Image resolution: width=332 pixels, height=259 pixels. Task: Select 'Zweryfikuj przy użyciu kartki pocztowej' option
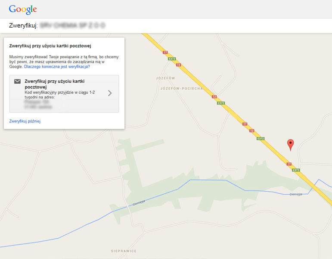click(x=64, y=94)
